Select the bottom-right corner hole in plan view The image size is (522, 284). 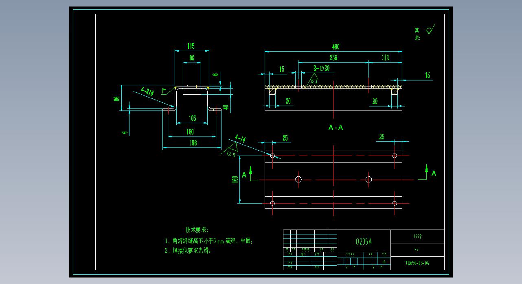(x=394, y=203)
